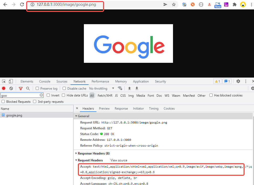The height and width of the screenshot is (185, 254).
Task: Check Has blocked cookies checkbox
Action: click(x=211, y=95)
